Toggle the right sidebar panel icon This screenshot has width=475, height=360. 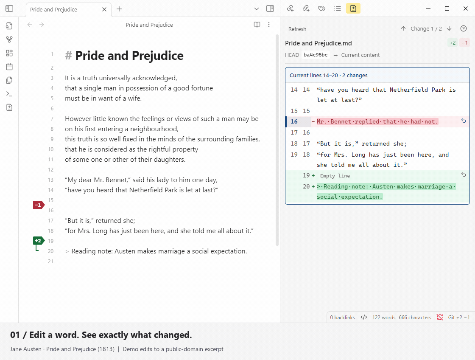tap(270, 8)
